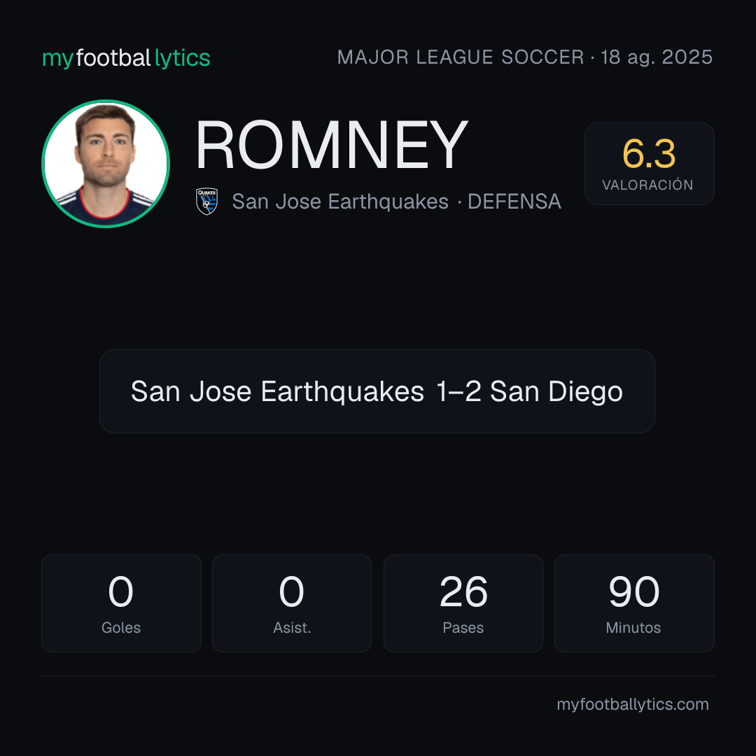The height and width of the screenshot is (756, 756).
Task: Click the number 26 in Pases
Action: [x=463, y=591]
